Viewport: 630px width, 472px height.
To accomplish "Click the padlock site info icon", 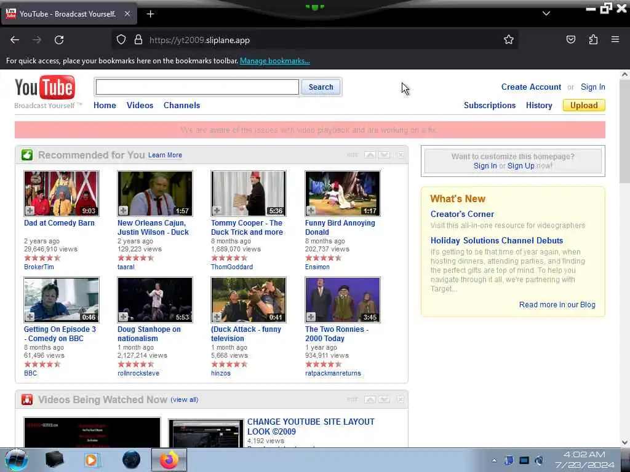I will point(138,40).
